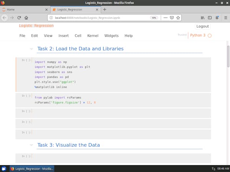This screenshot has height=172, width=230.
Task: Open the Widgets menu
Action: pos(111,36)
